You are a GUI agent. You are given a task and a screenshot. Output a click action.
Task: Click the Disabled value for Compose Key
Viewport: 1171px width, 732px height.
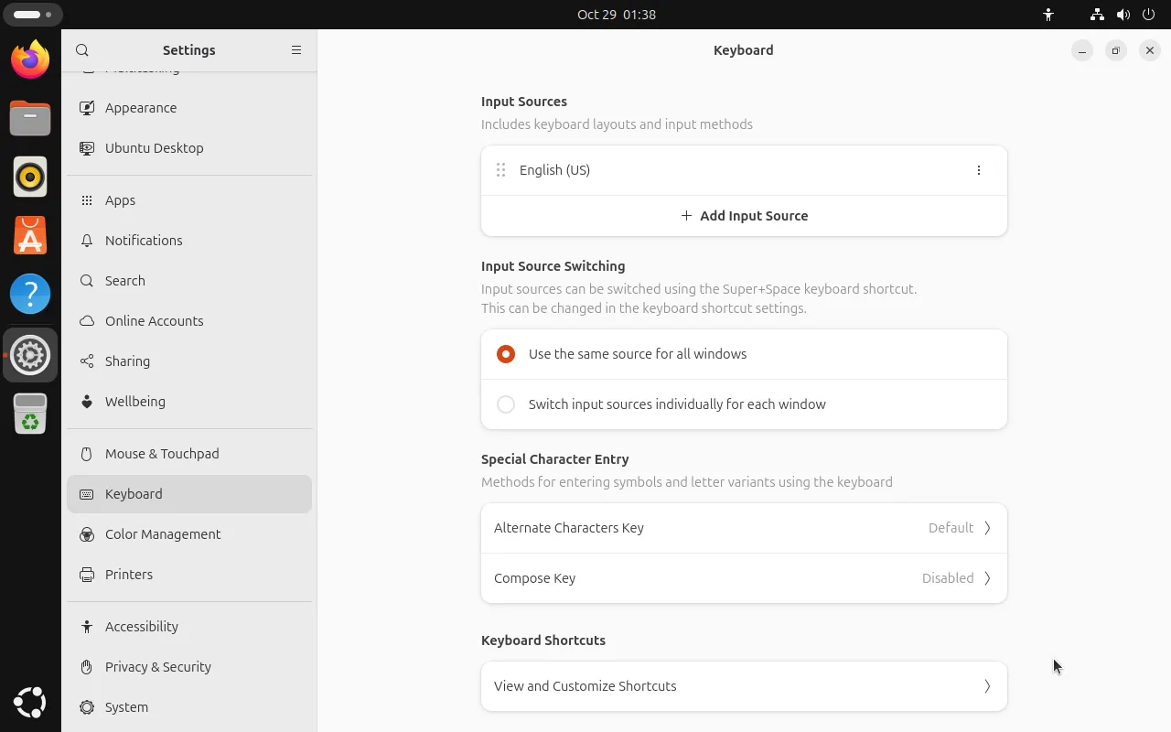948,578
